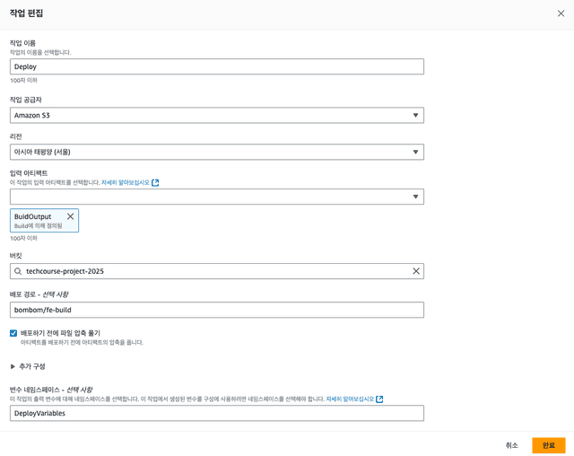Click the 변수 네임스페이스 field with DeployVariables

point(217,413)
